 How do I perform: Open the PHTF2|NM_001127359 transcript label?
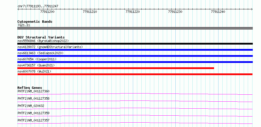click(x=33, y=113)
